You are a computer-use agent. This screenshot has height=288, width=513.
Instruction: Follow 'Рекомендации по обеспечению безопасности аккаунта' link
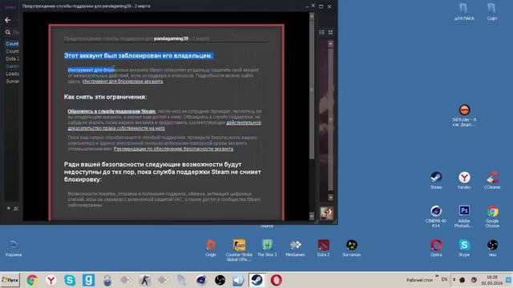(173, 149)
